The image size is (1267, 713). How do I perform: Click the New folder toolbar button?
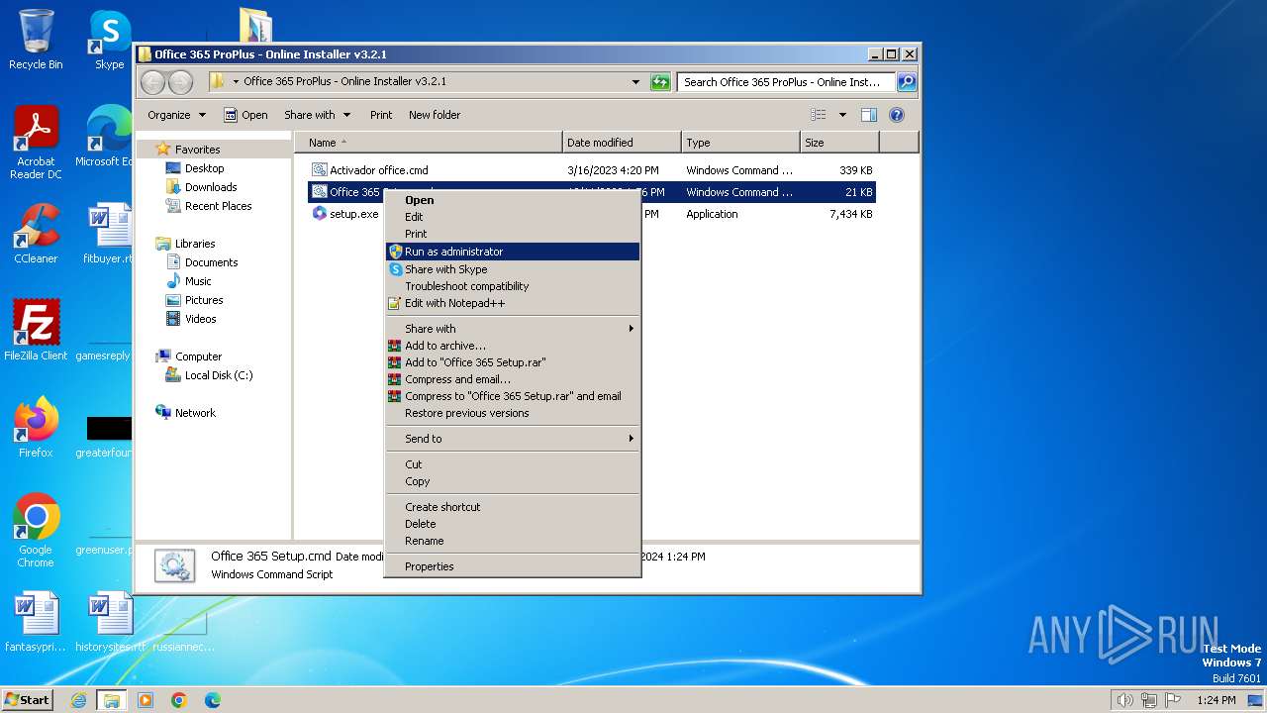tap(435, 115)
